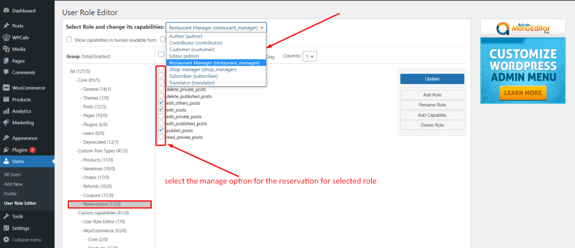Click the Add Role button
This screenshot has width=575, height=248.
coord(432,95)
